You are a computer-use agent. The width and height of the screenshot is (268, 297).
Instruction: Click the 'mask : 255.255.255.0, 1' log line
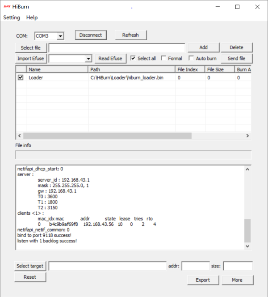click(63, 185)
